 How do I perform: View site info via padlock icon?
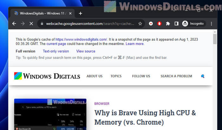pyautogui.click(x=42, y=23)
